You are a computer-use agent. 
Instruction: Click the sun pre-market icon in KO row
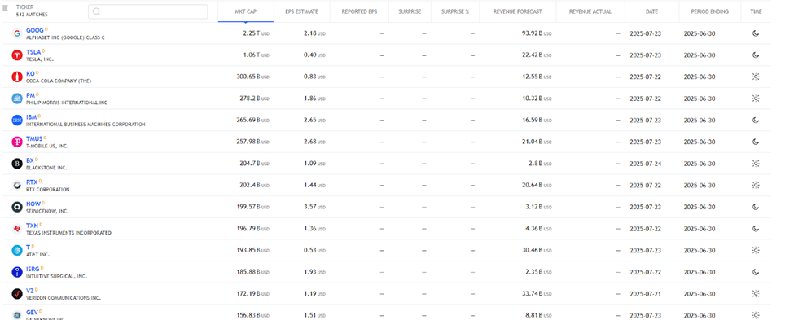coord(756,77)
